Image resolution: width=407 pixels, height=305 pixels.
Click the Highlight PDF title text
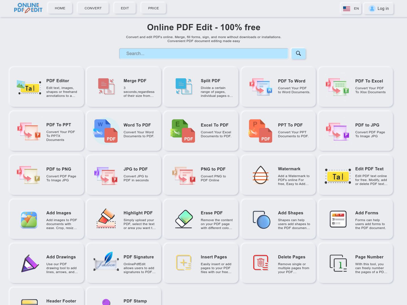(138, 213)
